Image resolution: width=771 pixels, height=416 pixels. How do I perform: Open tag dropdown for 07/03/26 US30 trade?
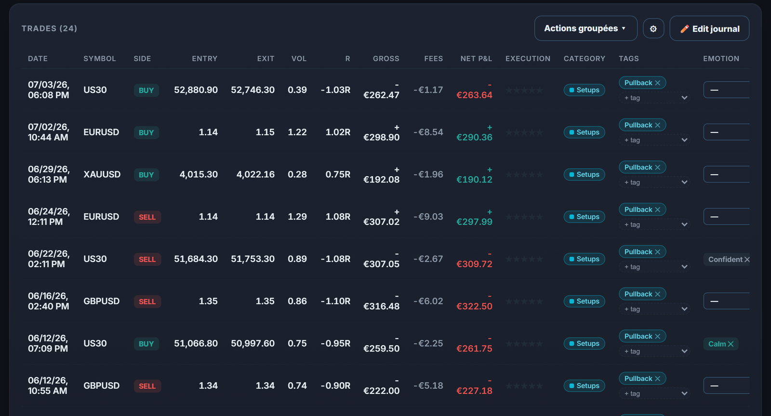pyautogui.click(x=654, y=98)
